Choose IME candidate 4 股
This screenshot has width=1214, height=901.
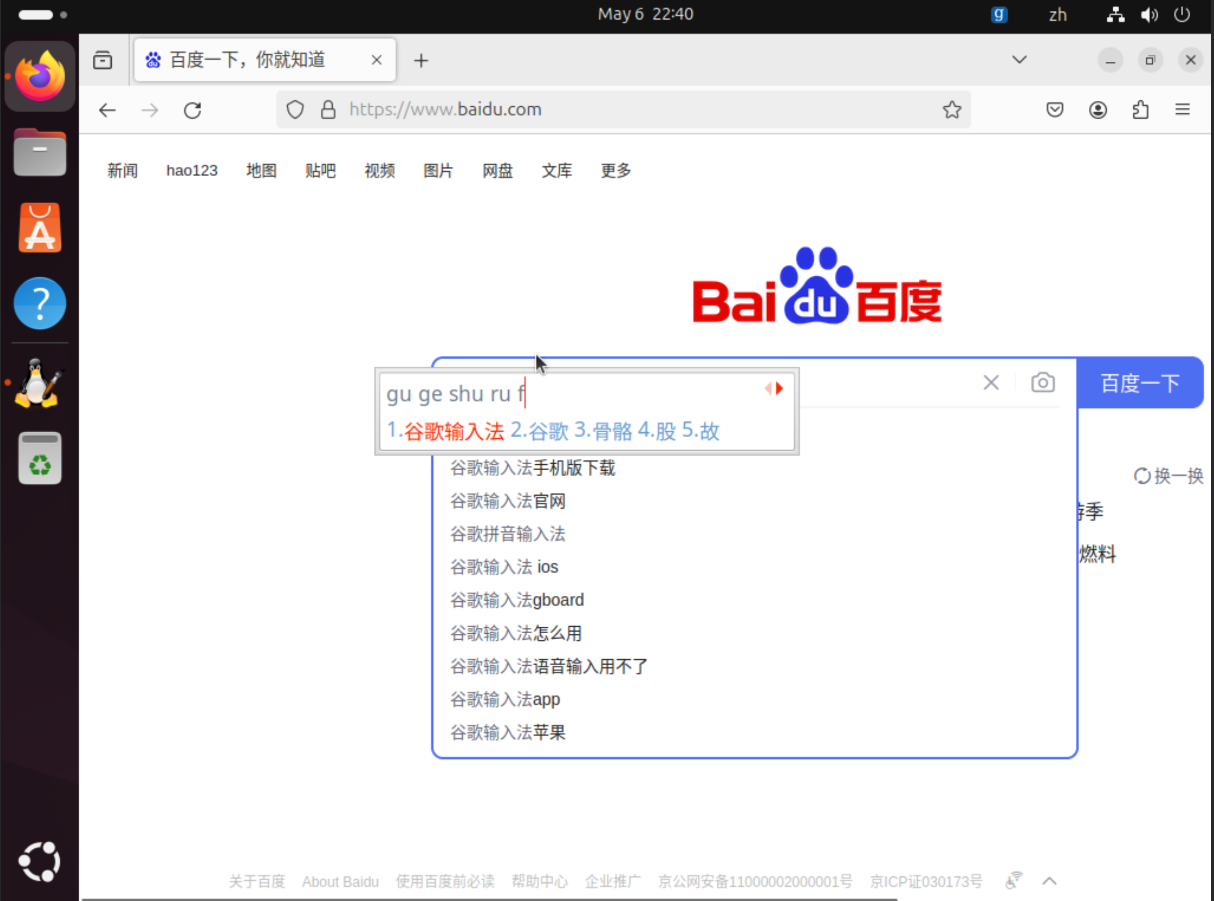click(x=657, y=431)
